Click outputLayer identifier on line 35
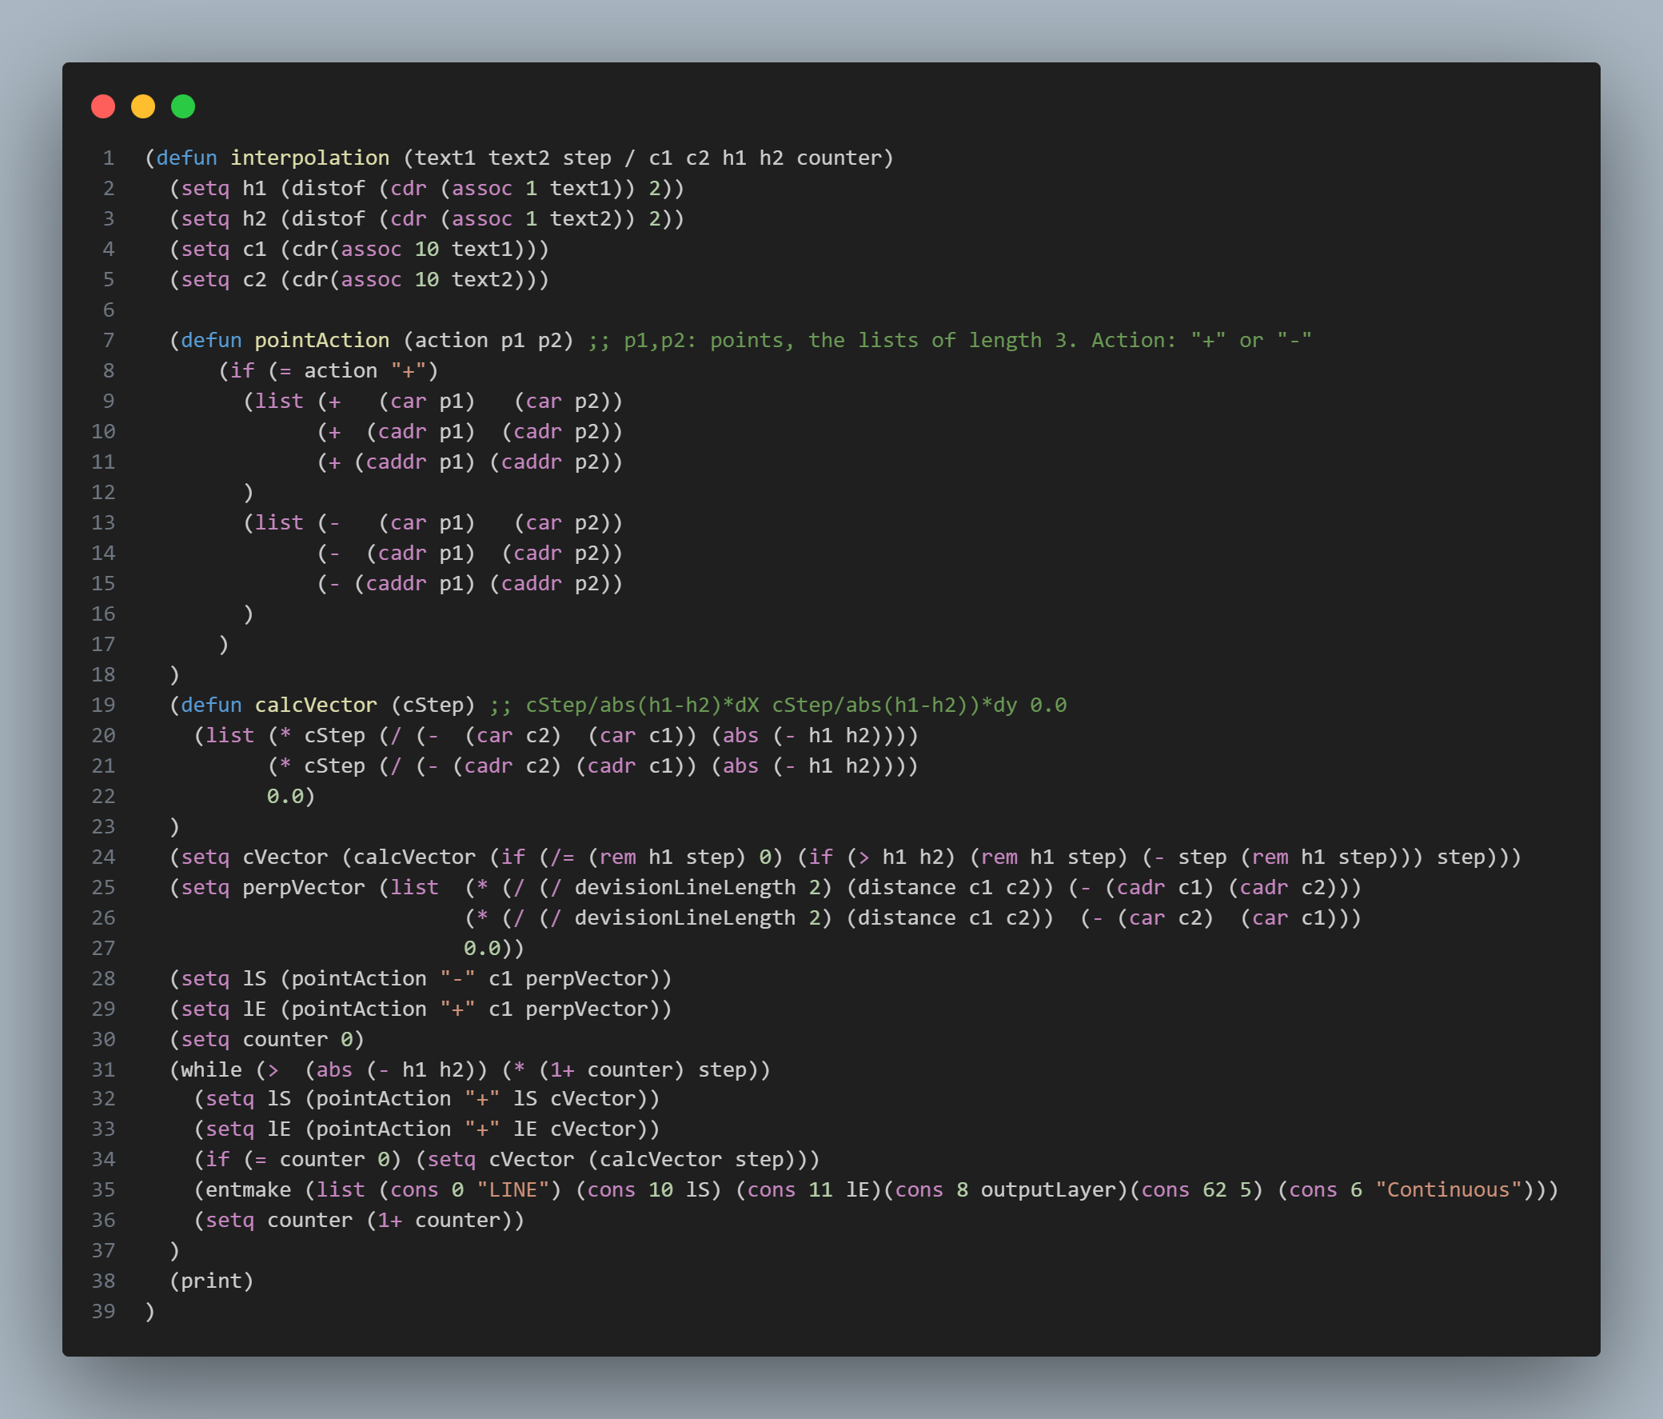Image resolution: width=1663 pixels, height=1419 pixels. tap(1047, 1190)
